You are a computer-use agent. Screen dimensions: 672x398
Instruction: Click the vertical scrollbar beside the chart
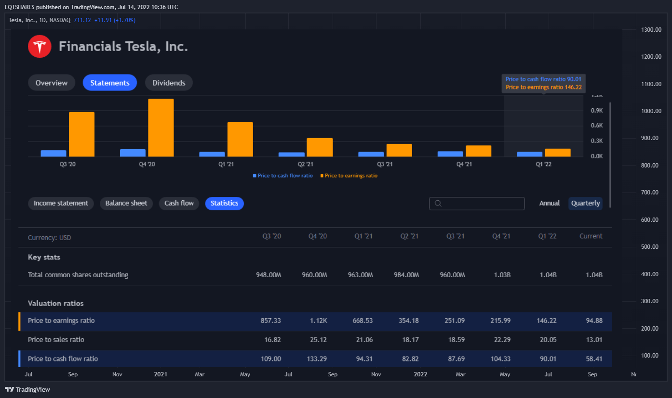[x=610, y=154]
